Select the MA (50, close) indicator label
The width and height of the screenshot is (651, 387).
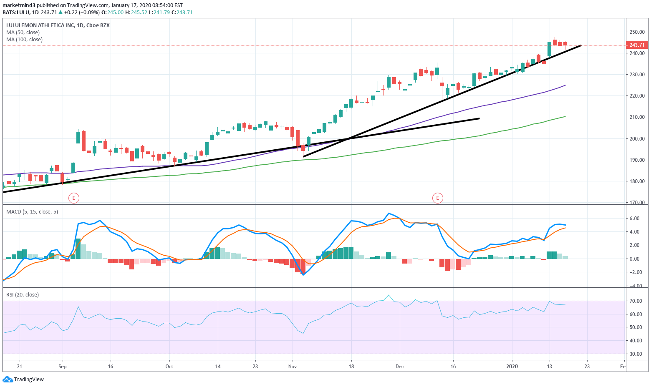(x=23, y=33)
